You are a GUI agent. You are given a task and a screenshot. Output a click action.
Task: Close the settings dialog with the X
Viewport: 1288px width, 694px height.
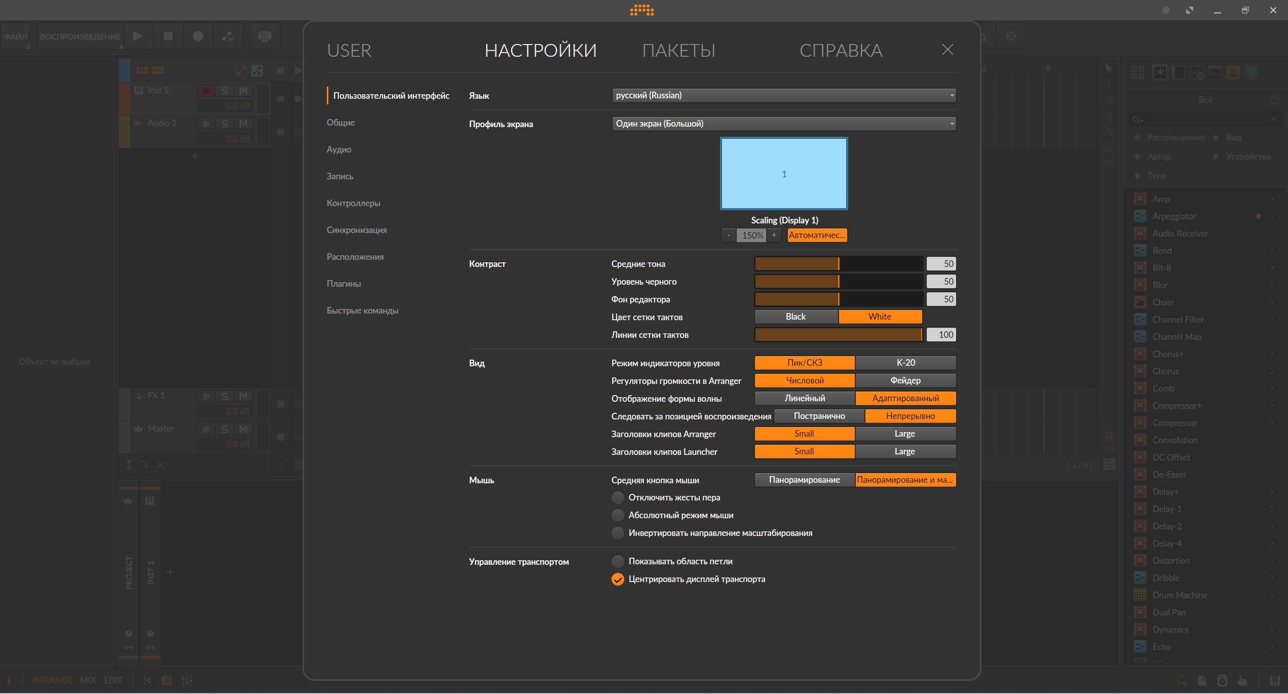coord(947,50)
